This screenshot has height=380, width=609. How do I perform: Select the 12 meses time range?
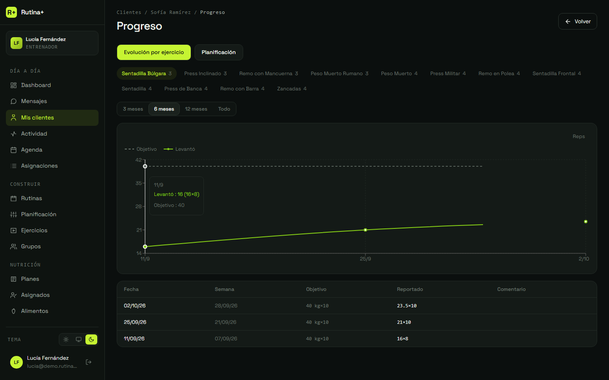(196, 109)
